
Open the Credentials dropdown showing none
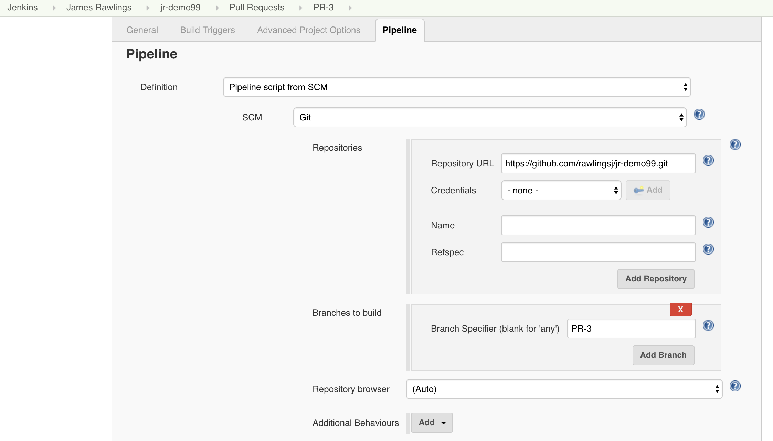(x=560, y=190)
